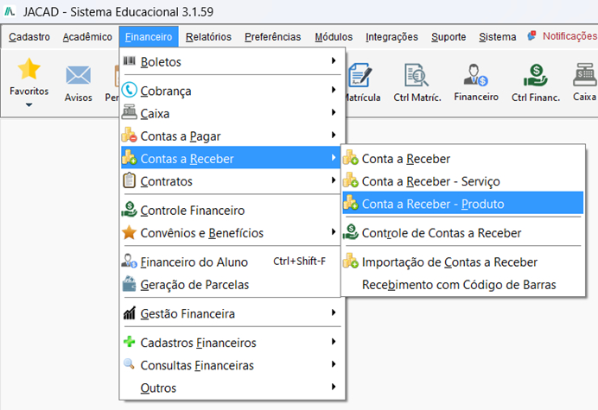The width and height of the screenshot is (598, 410).
Task: Click the Cobrança phone icon
Action: click(130, 91)
